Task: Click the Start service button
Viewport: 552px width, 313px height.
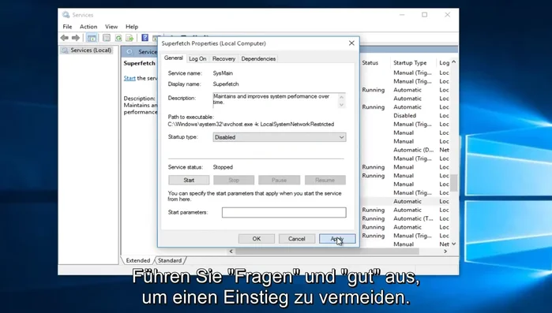Action: (189, 181)
